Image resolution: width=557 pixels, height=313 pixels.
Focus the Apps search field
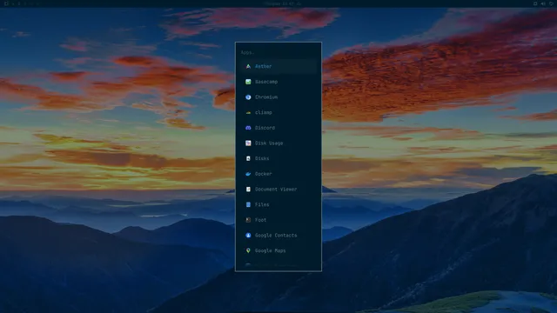[x=278, y=52]
